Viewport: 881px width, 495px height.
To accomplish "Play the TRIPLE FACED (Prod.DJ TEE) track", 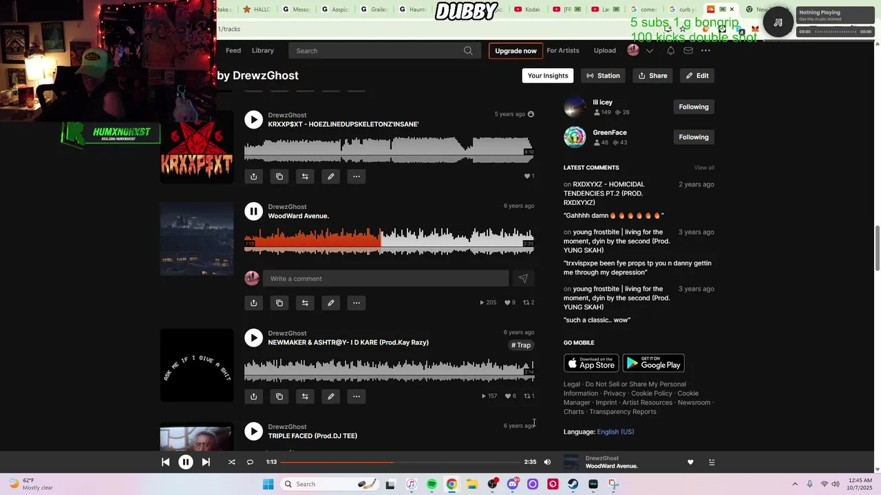I will point(253,431).
